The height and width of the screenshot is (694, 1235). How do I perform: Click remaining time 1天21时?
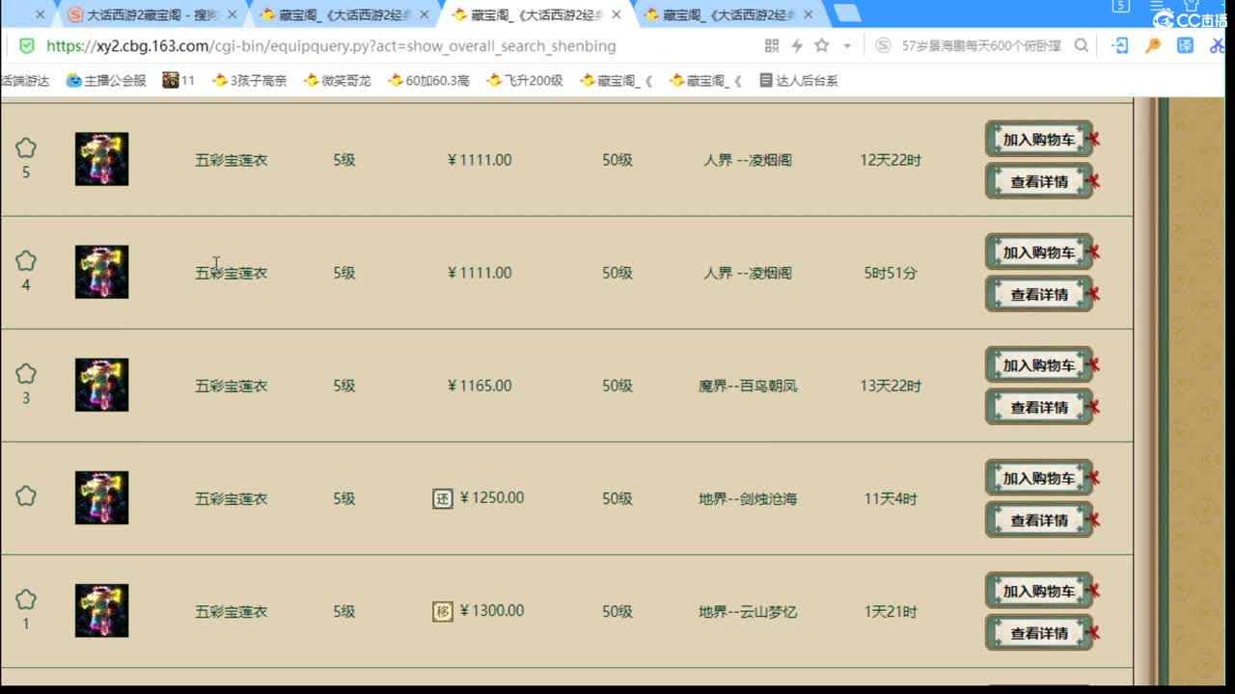click(891, 611)
